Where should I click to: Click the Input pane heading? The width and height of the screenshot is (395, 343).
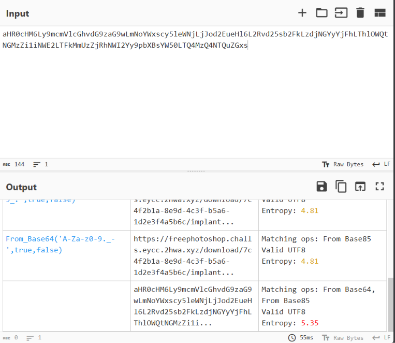click(x=18, y=13)
